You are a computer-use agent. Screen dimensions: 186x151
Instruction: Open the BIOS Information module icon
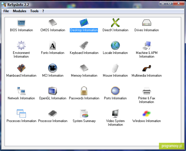tap(21, 23)
